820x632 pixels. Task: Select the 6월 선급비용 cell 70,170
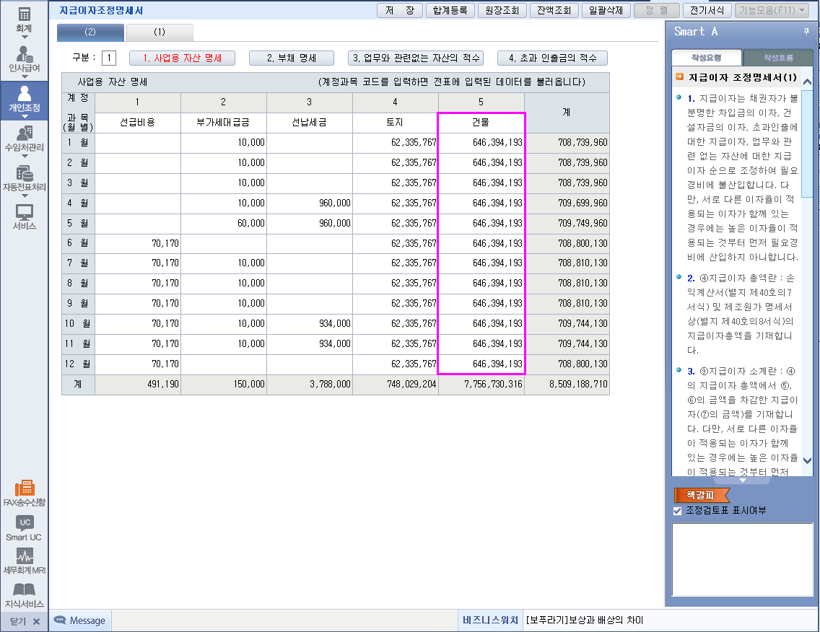[138, 244]
